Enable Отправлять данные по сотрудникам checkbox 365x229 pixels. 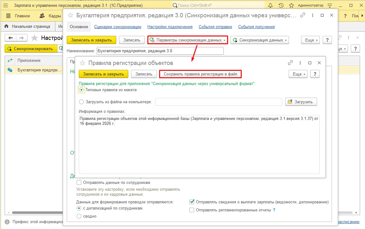79,182
